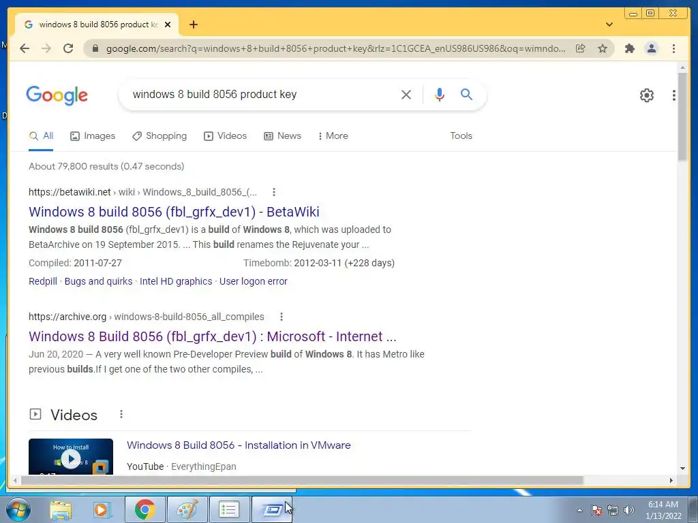The width and height of the screenshot is (698, 523).
Task: Open the about-result menu for betawiki.net
Action: [x=274, y=192]
